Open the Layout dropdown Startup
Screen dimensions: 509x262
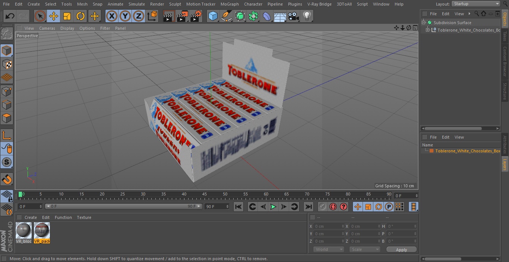(x=476, y=4)
